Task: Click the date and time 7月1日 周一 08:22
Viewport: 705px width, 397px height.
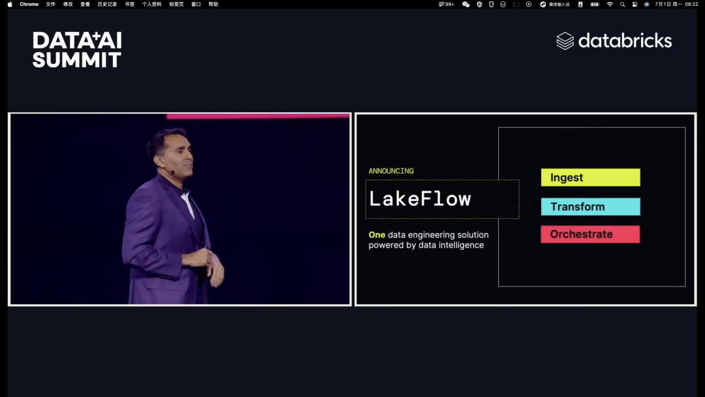Action: click(676, 4)
